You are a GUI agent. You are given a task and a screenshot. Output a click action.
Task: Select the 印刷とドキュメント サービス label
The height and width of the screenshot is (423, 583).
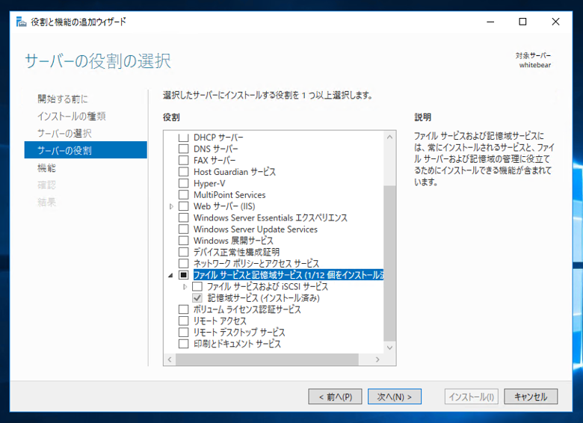pos(237,344)
